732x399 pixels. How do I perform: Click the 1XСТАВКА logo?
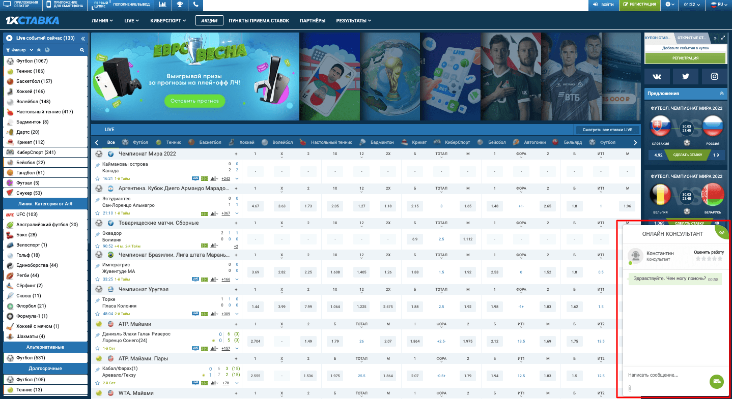(32, 21)
